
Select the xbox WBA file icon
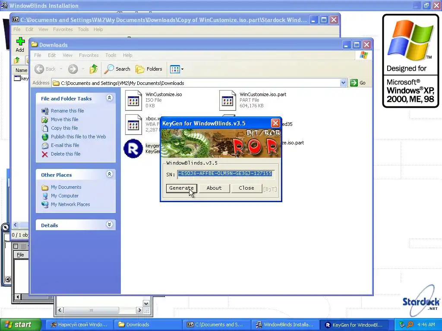pyautogui.click(x=133, y=125)
